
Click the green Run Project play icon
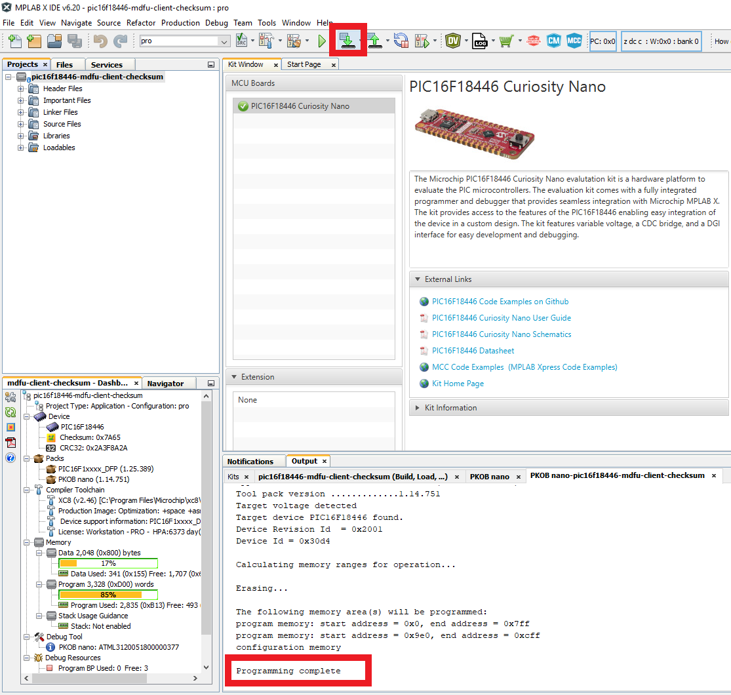pos(322,41)
